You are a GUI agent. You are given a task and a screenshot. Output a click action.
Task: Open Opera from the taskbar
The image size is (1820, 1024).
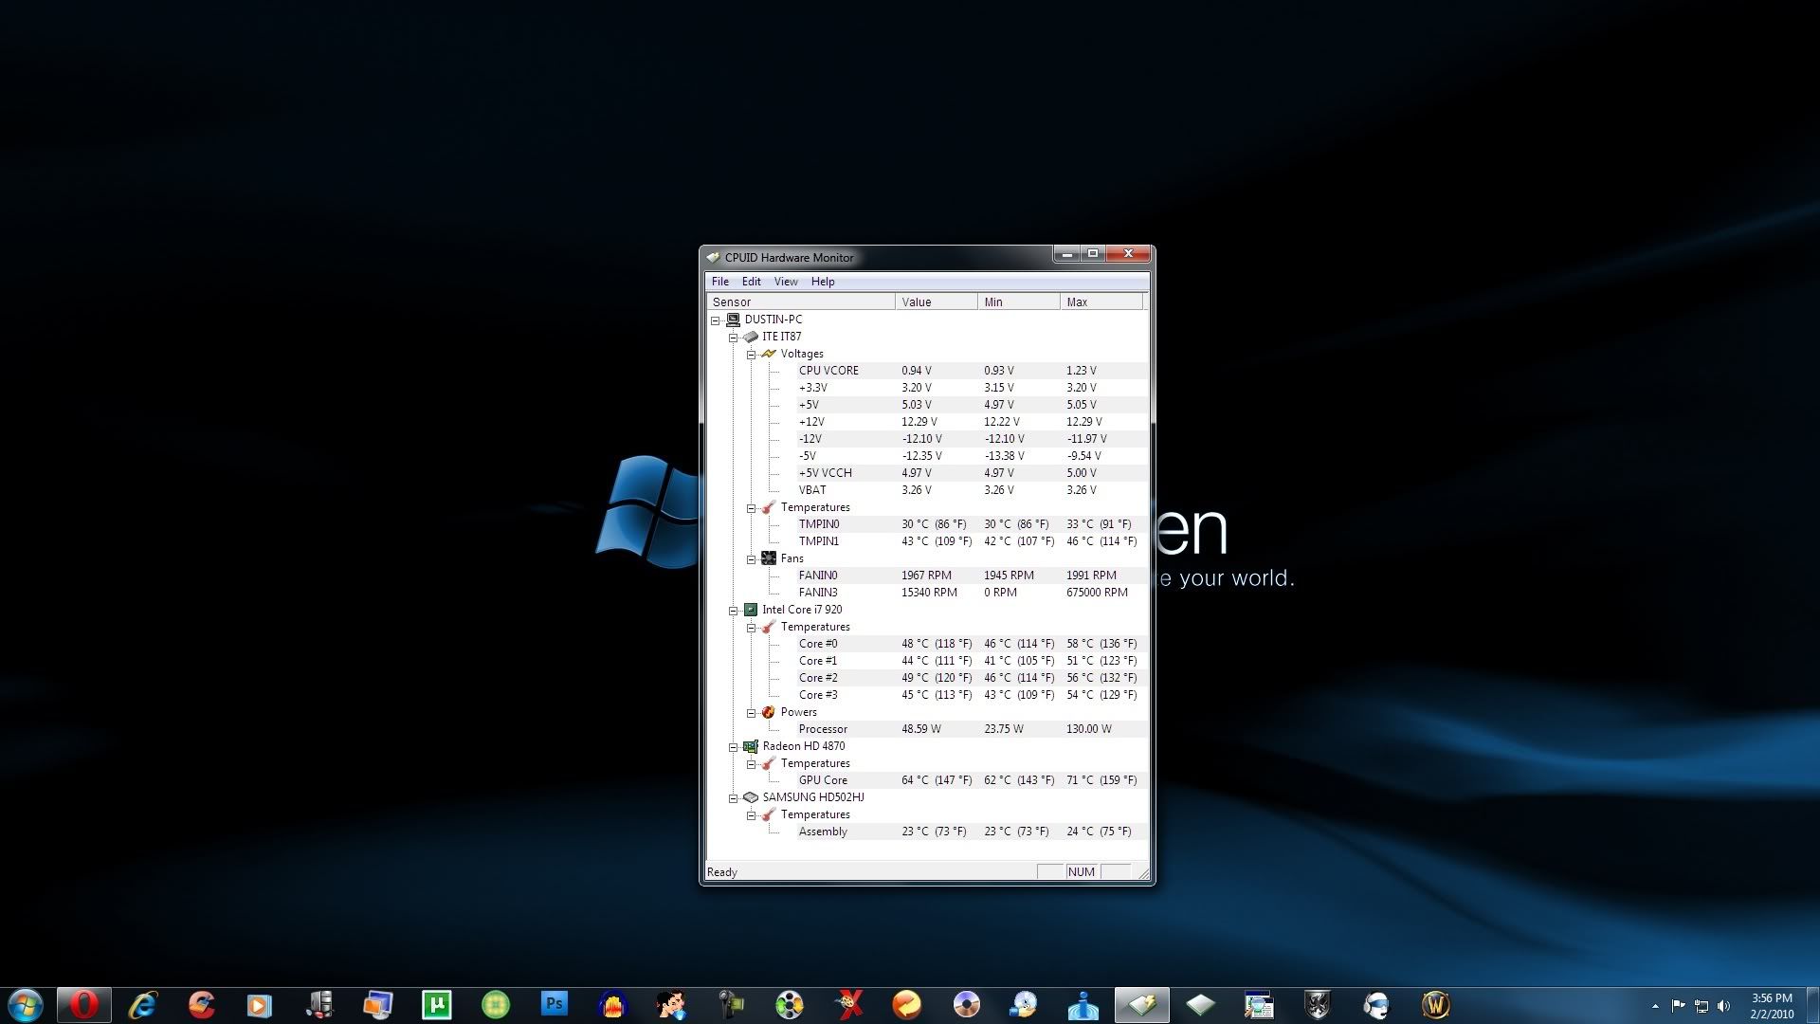[x=83, y=1004]
